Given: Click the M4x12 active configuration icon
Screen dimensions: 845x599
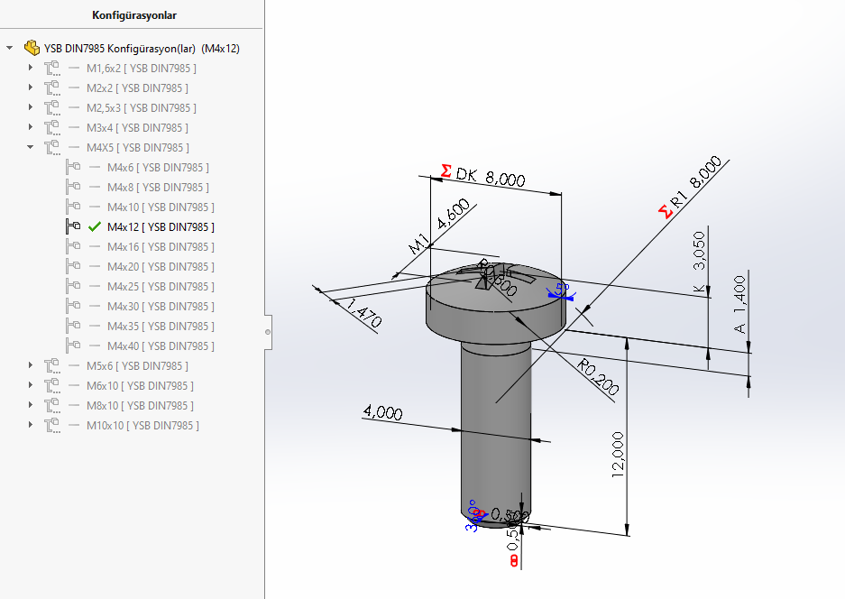Looking at the screenshot, I should tap(73, 226).
